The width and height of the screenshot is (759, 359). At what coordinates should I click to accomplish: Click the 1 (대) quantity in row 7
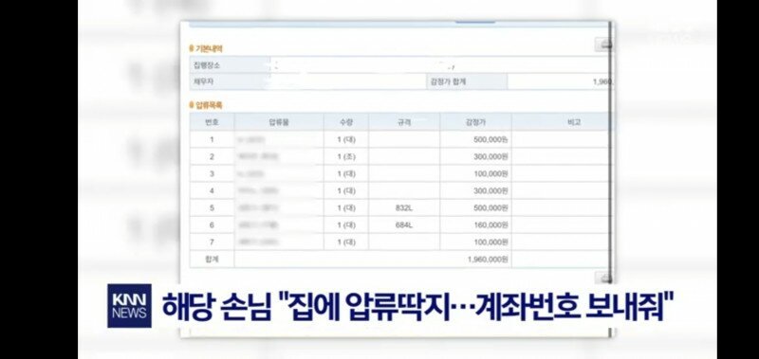click(346, 242)
